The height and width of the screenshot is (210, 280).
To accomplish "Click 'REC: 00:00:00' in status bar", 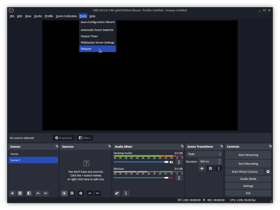I will coord(216,200).
